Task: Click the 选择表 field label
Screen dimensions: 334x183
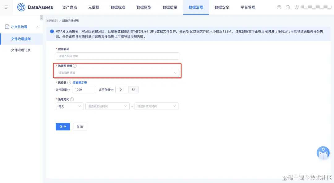Action: point(62,83)
